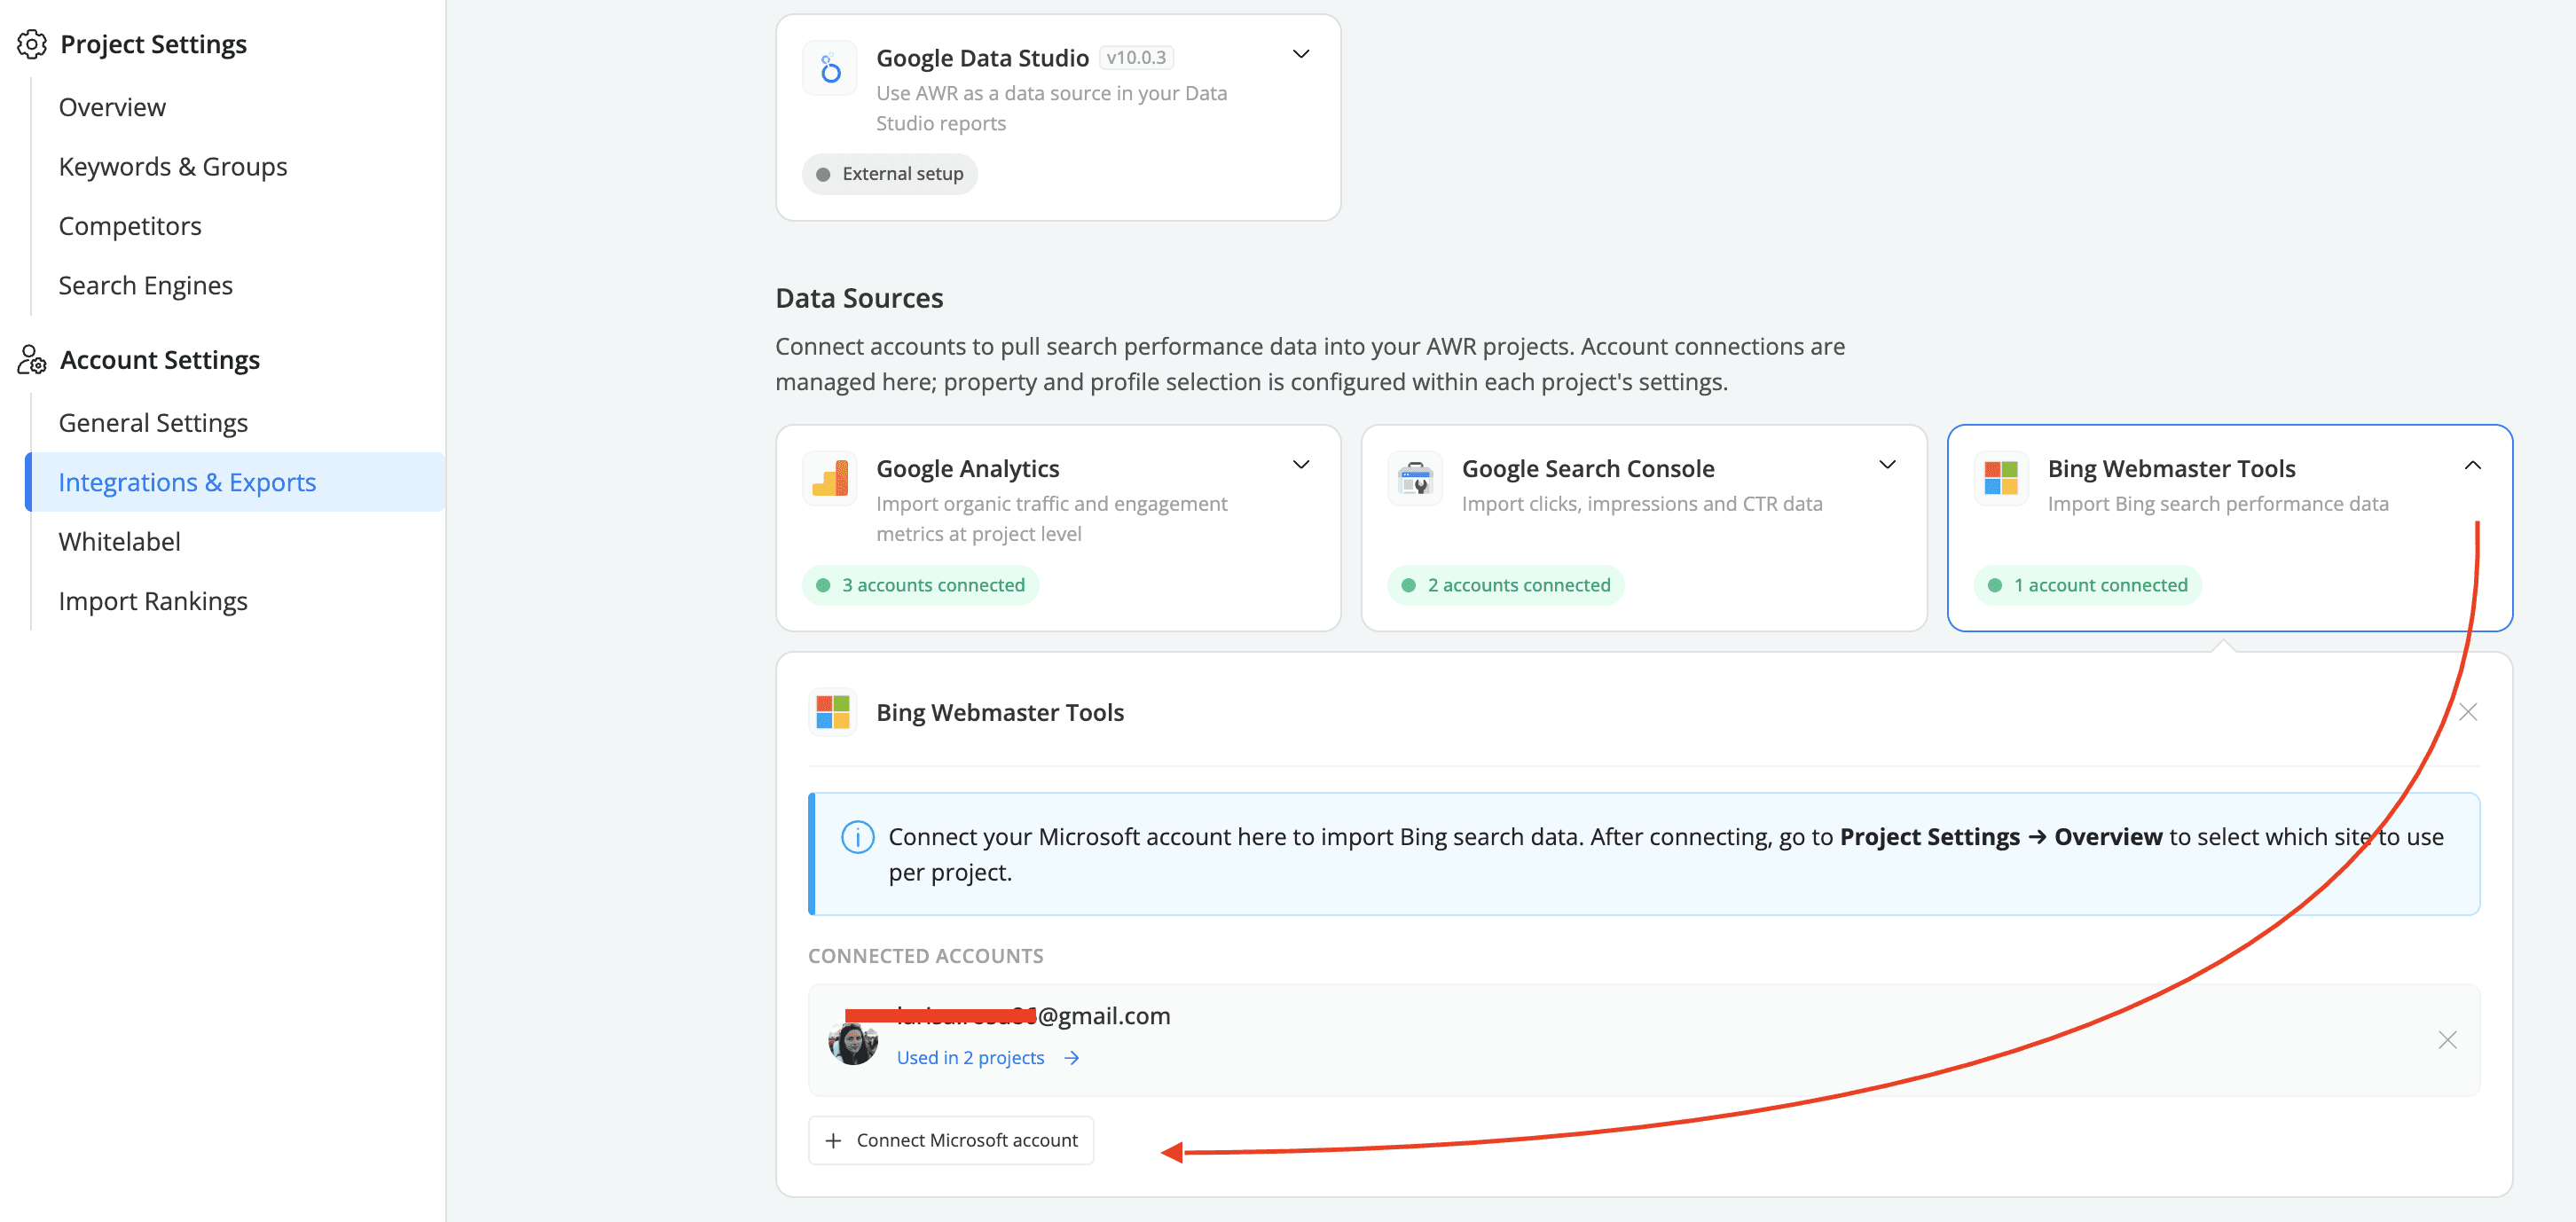
Task: Open the Used in 2 projects link
Action: point(970,1058)
